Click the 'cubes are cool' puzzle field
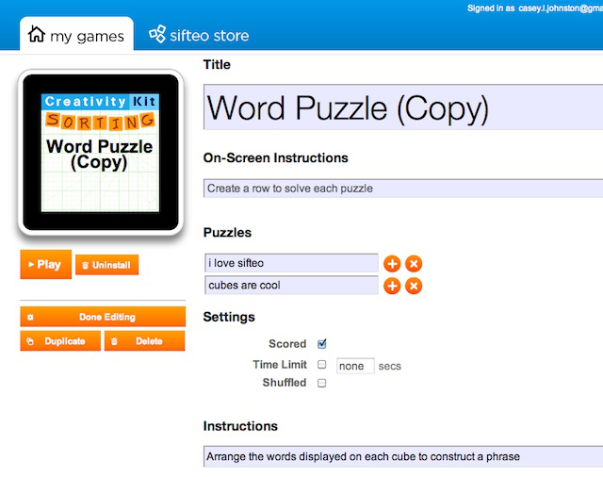 coord(291,285)
